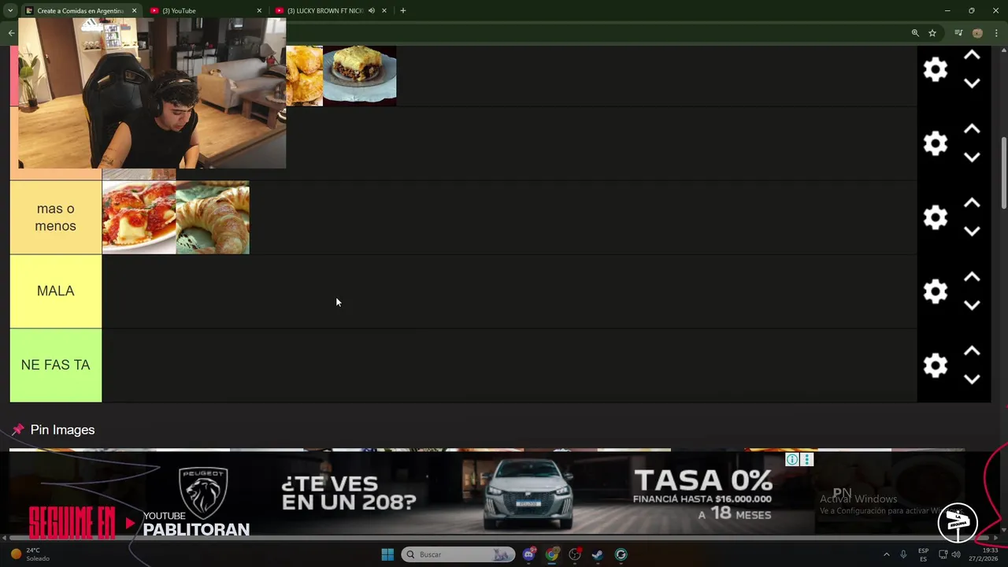Move the 'NE FAS TA' row up
This screenshot has height=567, width=1008.
(x=972, y=351)
